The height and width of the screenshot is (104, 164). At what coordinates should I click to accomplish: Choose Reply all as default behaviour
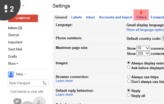pos(129,95)
